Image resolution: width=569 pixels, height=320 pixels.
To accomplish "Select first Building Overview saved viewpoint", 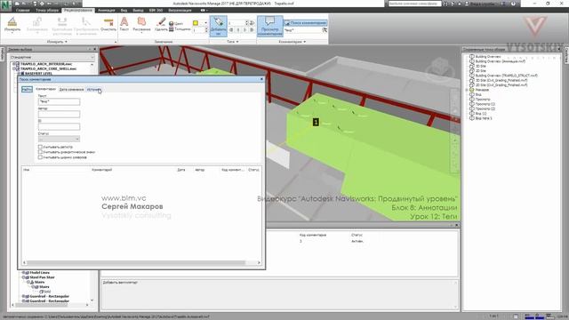I will point(488,57).
